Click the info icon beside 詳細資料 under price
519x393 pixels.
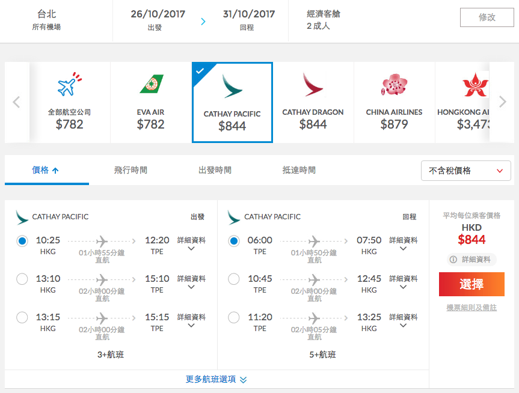click(453, 260)
